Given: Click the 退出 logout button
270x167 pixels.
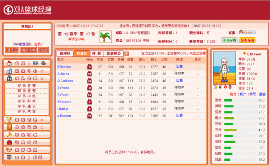Looking at the screenshot, I should (x=44, y=50).
